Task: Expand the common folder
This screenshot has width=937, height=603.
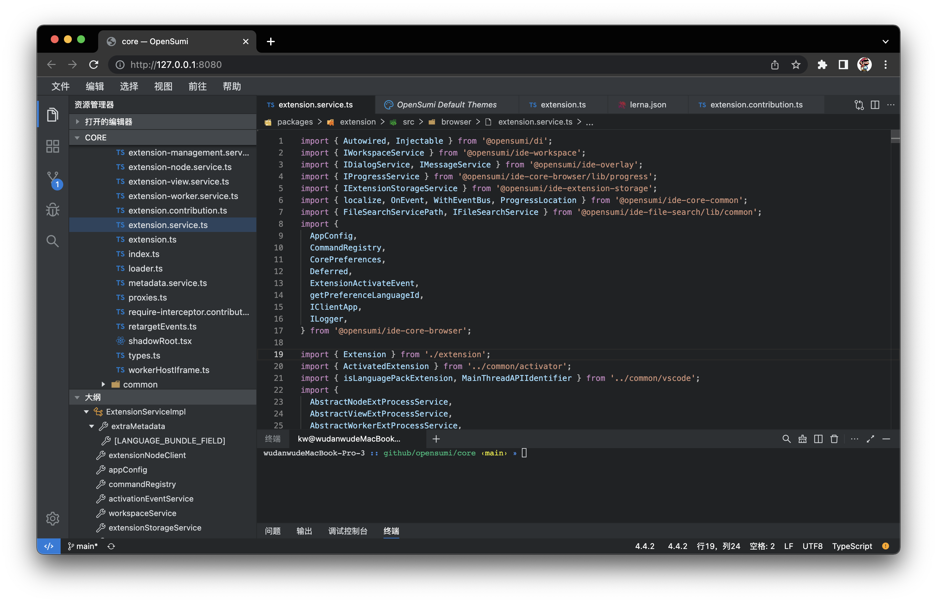Action: click(x=103, y=384)
